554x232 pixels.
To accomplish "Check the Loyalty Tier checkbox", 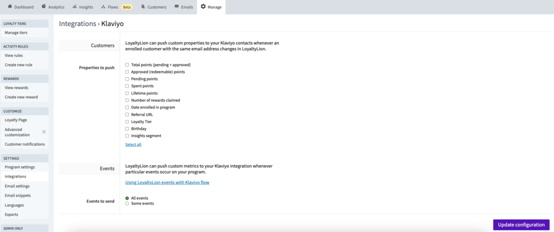I will click(127, 121).
